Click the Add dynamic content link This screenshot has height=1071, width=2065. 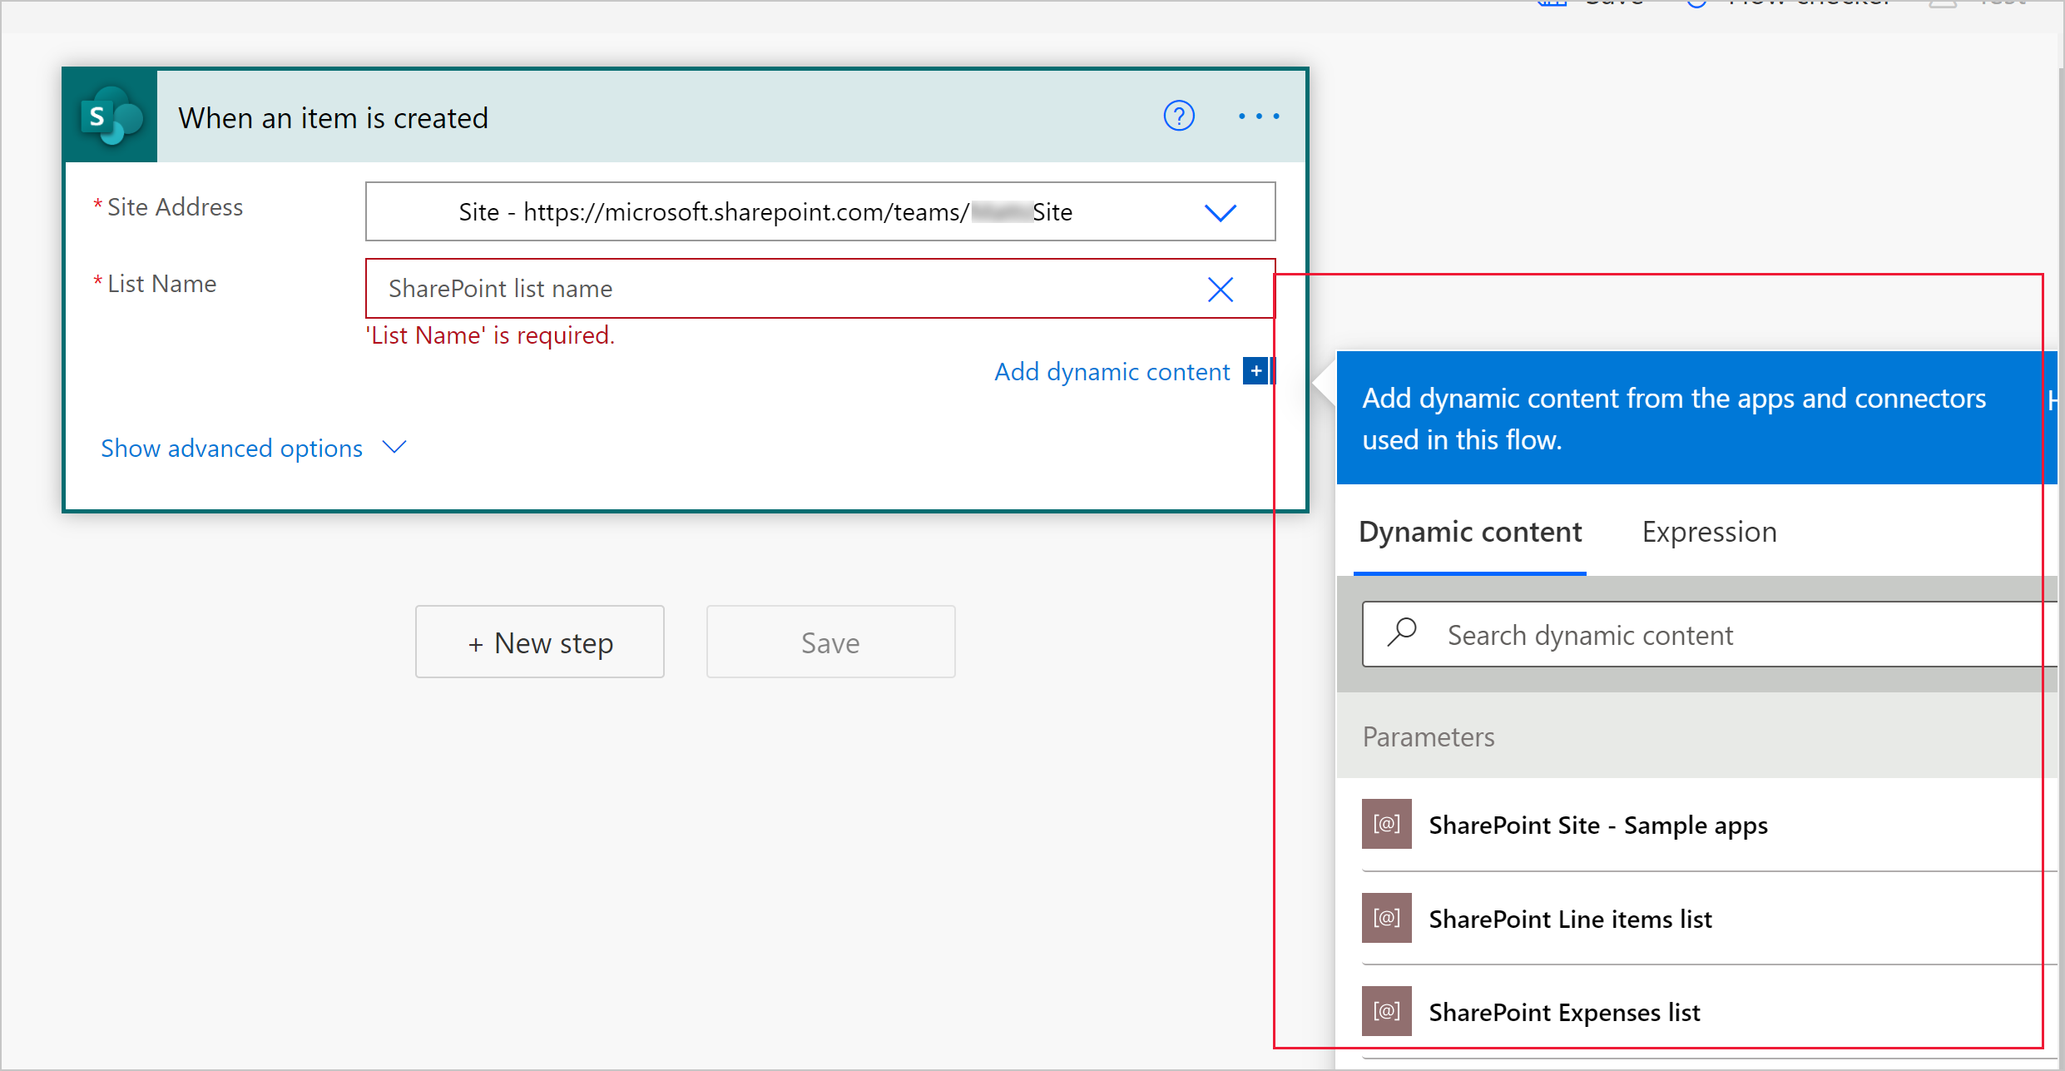click(1112, 372)
